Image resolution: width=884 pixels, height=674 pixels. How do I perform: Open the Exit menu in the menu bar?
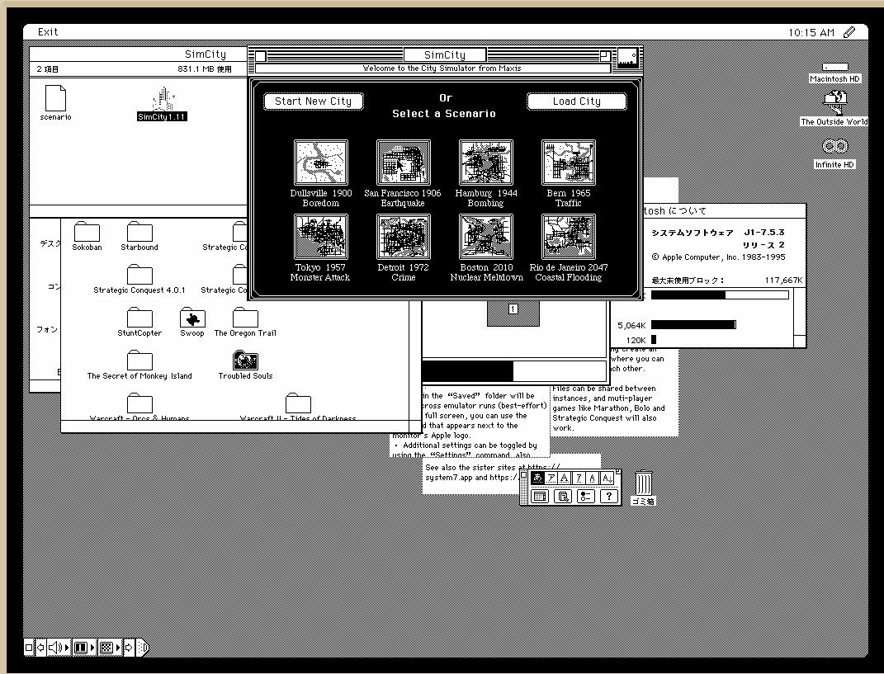48,32
